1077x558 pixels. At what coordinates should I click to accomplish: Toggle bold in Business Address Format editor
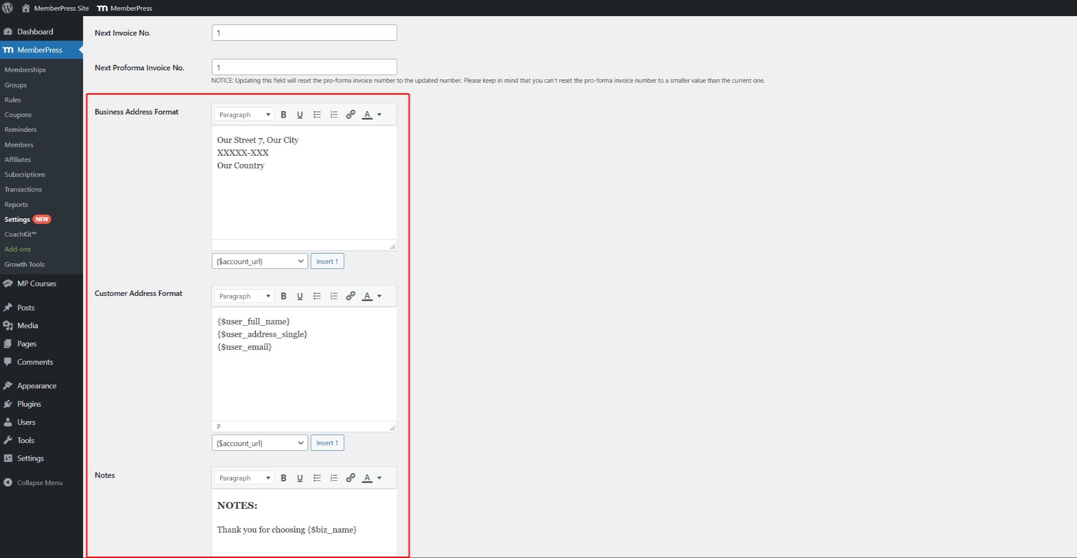284,114
